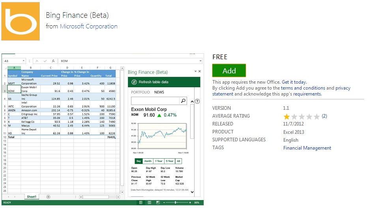Select cell containing XOM symbol
This screenshot has height=208, width=367.
[x=14, y=89]
